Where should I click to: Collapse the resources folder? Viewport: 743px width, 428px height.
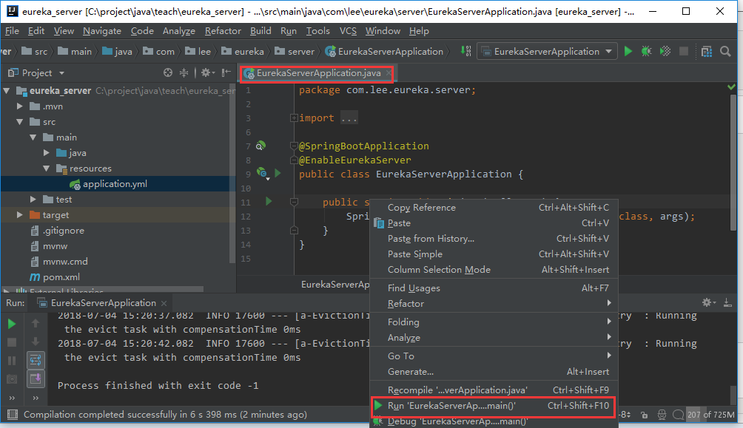pyautogui.click(x=47, y=168)
